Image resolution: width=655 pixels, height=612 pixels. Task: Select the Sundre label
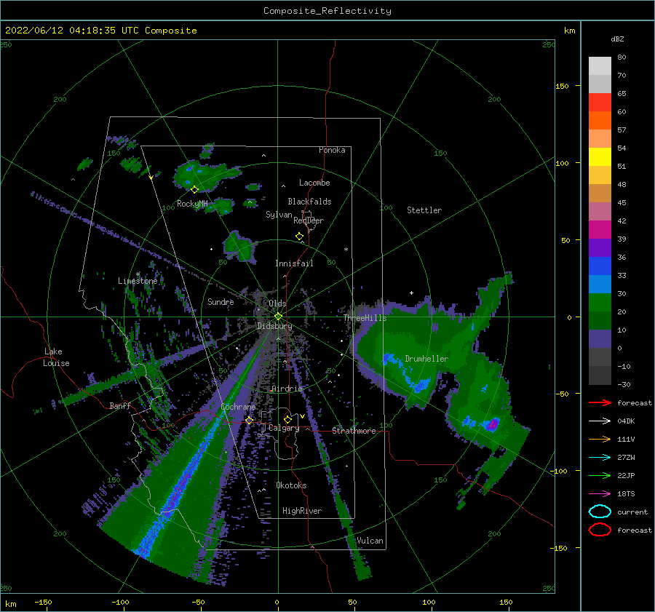point(221,301)
